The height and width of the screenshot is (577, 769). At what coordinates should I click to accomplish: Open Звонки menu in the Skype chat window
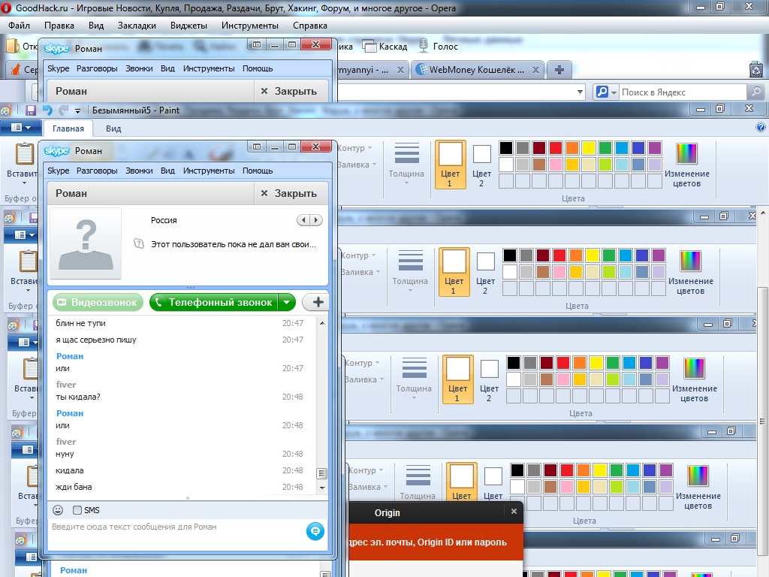(139, 171)
